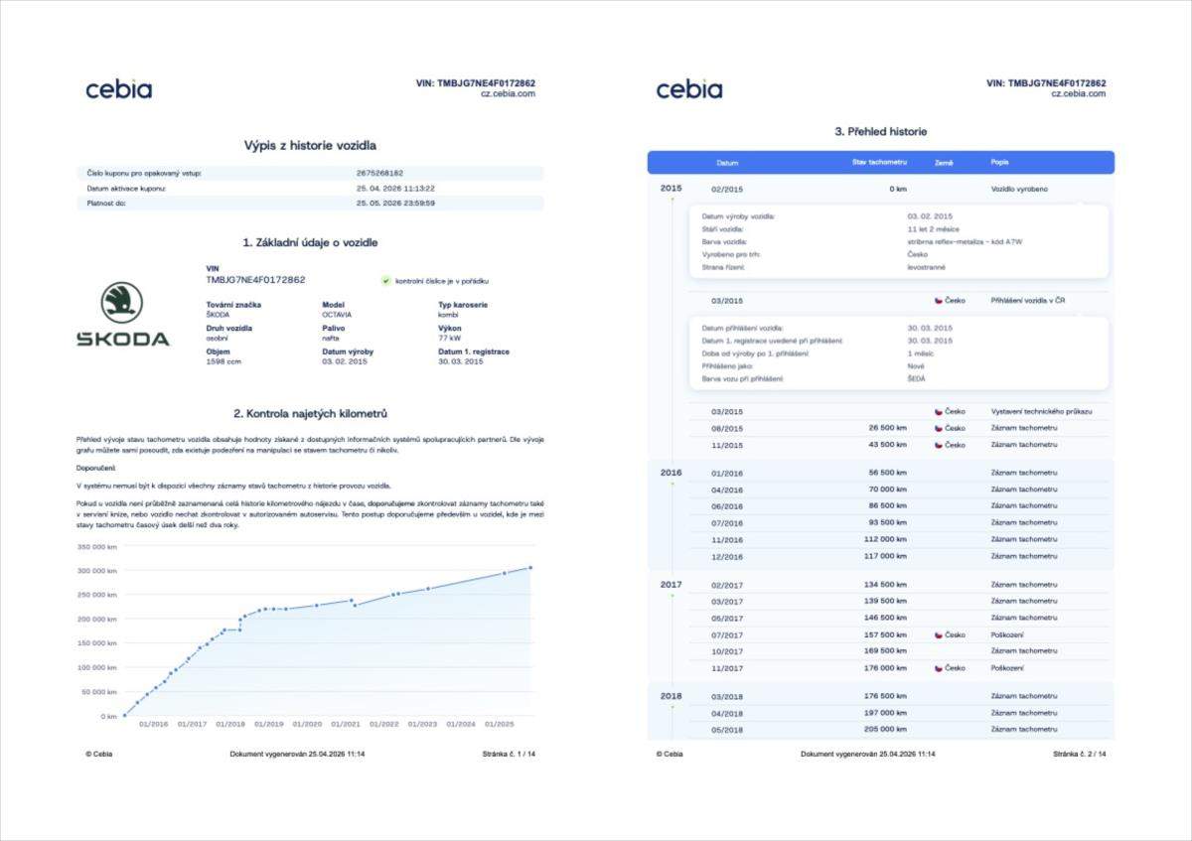
Task: Select the 2017 year marker in timeline
Action: (671, 585)
